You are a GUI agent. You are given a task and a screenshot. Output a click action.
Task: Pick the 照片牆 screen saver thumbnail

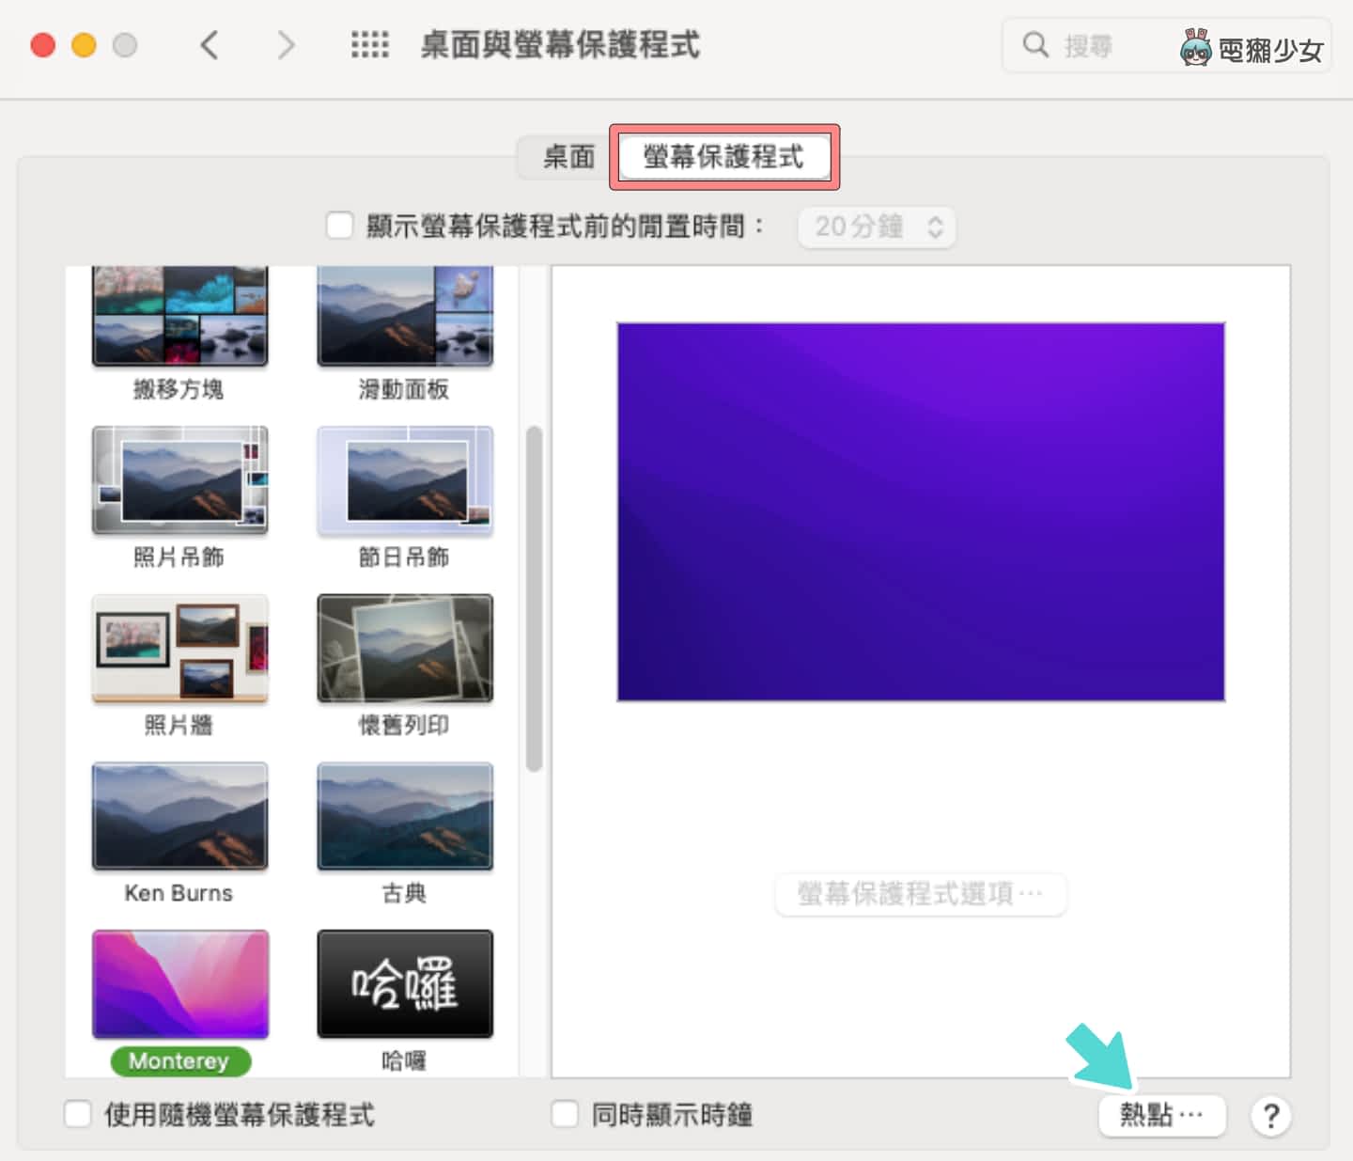point(179,649)
